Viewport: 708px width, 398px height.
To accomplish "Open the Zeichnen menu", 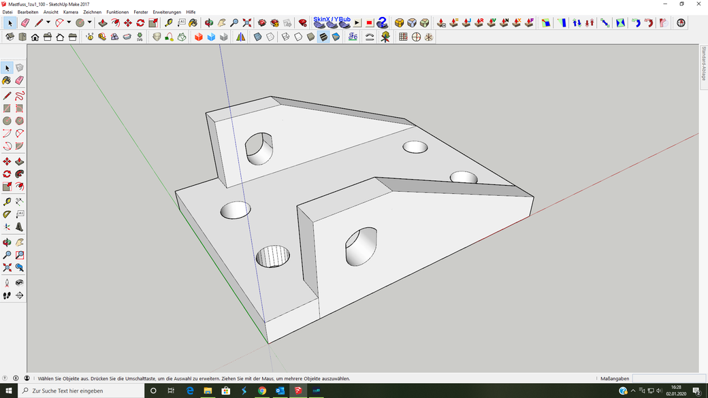I will pos(92,12).
